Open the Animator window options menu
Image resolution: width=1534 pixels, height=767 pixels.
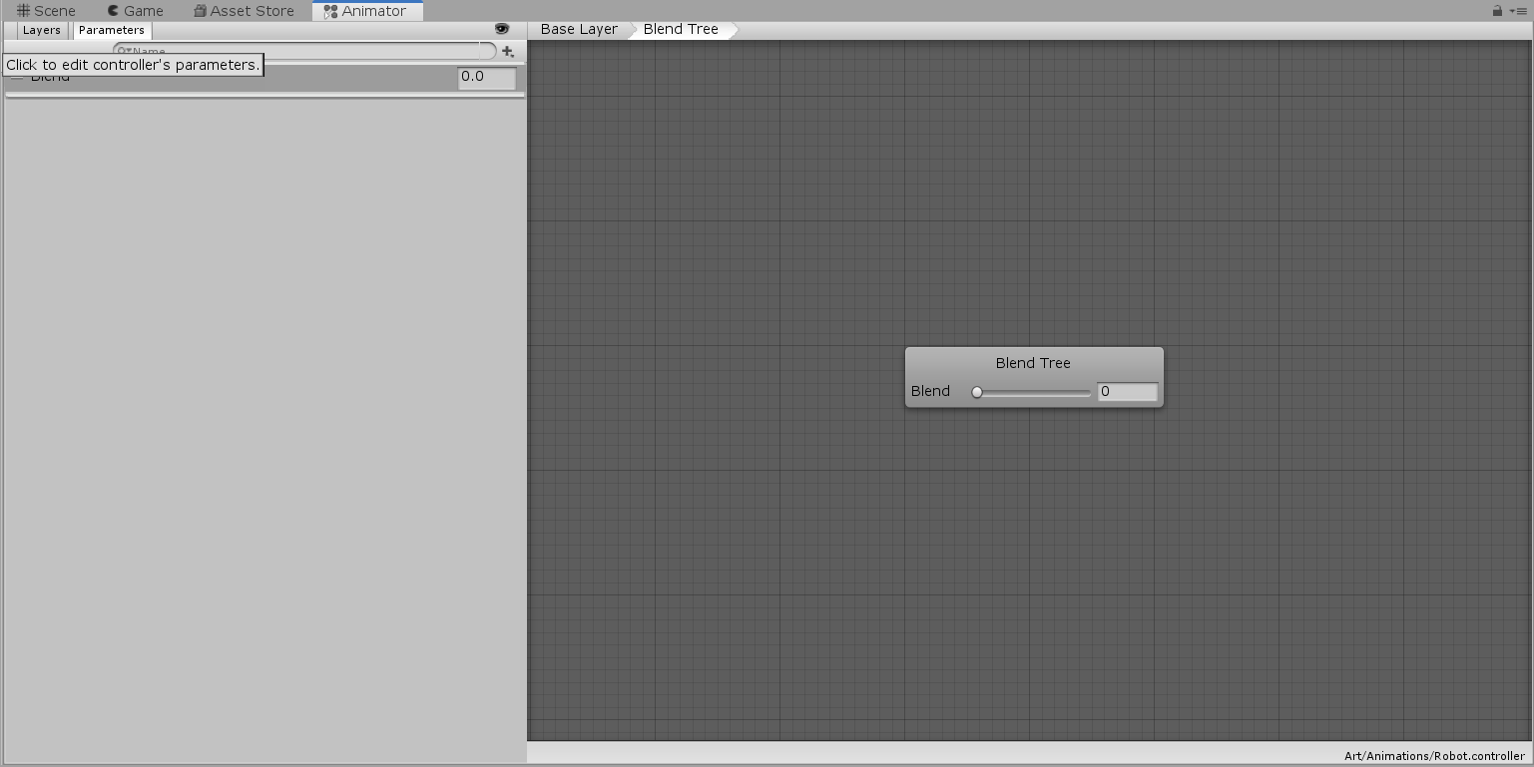coord(1518,11)
